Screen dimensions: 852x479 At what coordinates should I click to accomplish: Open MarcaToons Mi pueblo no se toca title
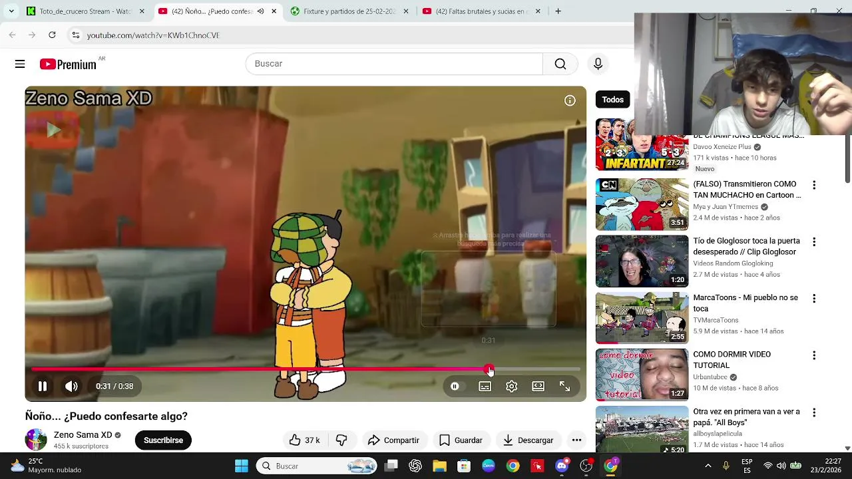click(745, 303)
